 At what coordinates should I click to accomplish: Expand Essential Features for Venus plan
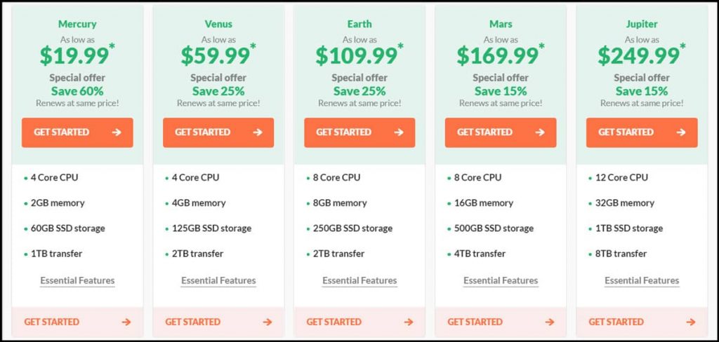[x=218, y=281]
